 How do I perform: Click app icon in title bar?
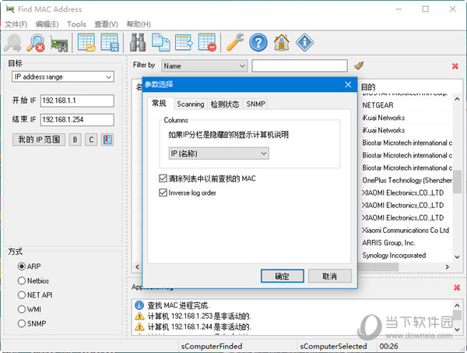(10, 9)
